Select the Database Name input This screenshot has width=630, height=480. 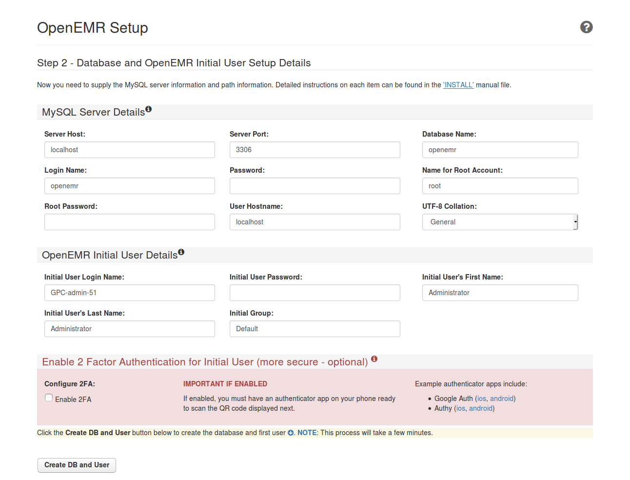(500, 150)
